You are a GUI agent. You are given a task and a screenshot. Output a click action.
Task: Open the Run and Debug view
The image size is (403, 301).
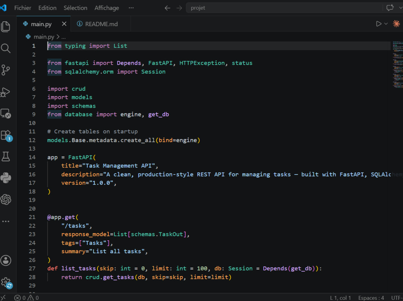point(6,92)
